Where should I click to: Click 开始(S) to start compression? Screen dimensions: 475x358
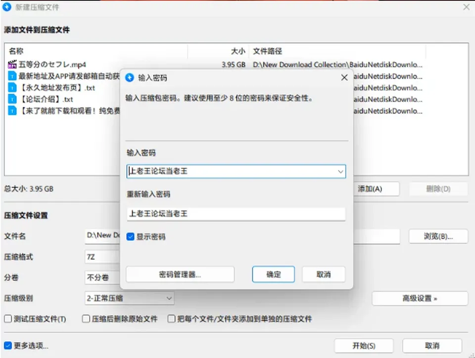point(364,346)
